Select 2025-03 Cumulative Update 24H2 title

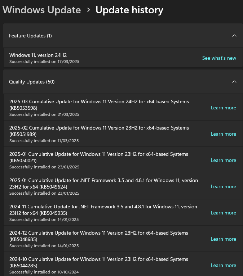pos(99,105)
